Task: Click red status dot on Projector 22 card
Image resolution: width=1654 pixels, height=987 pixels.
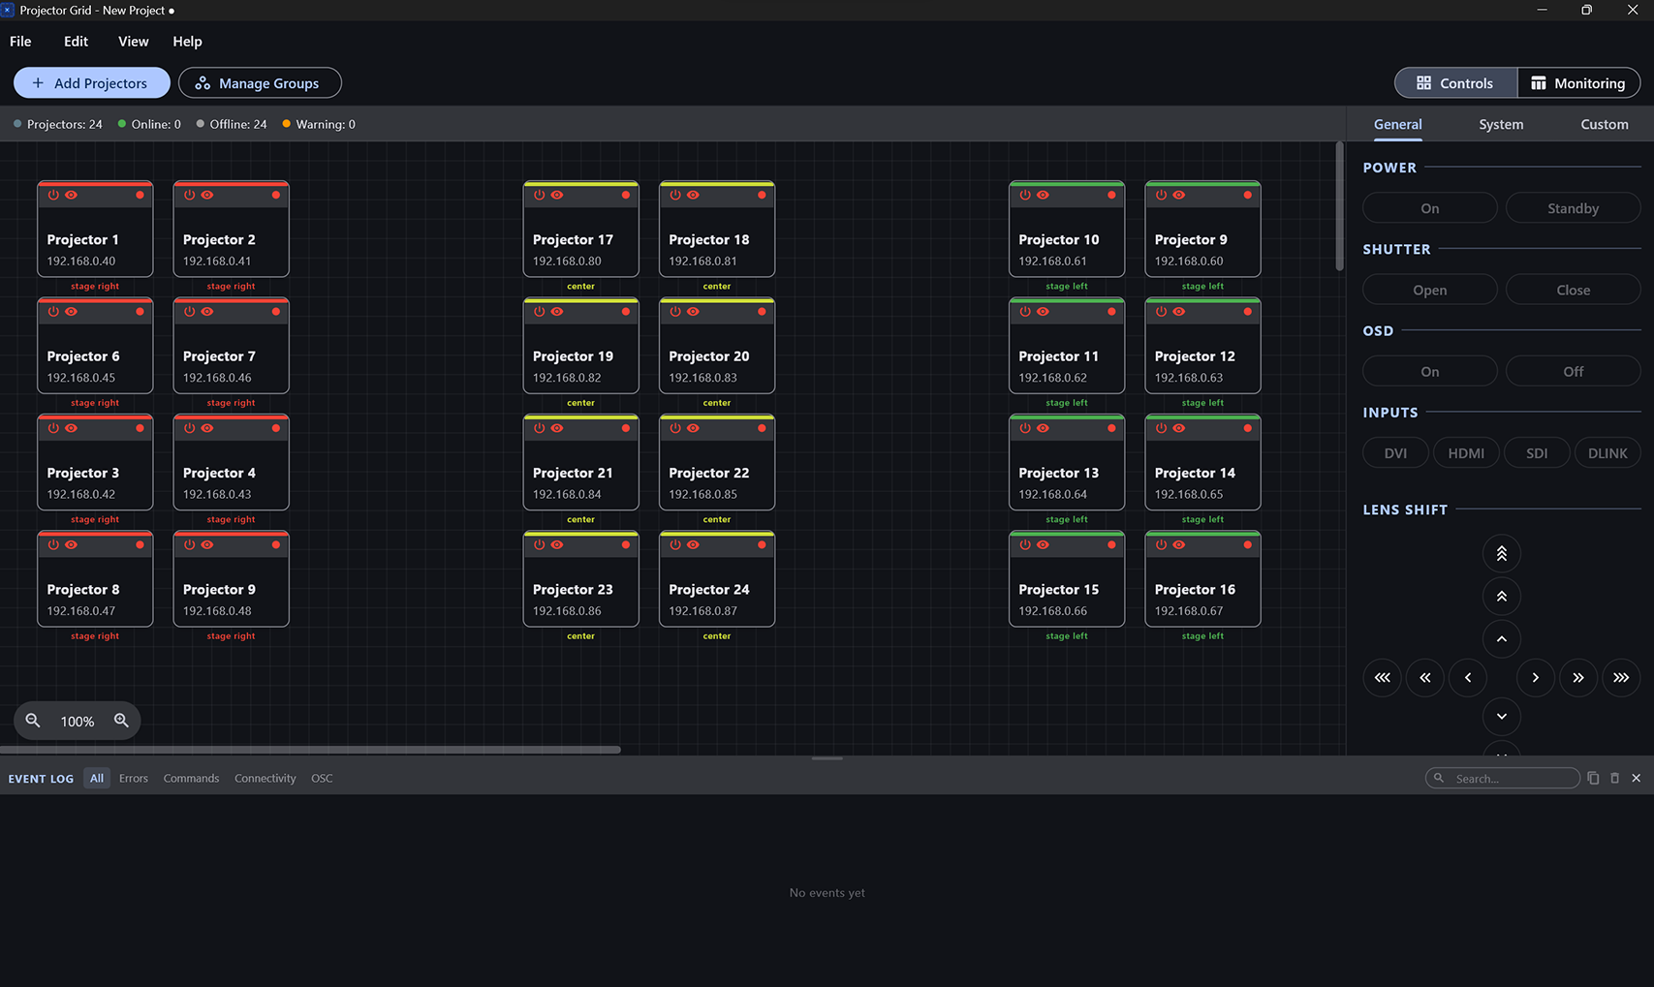Action: tap(762, 428)
